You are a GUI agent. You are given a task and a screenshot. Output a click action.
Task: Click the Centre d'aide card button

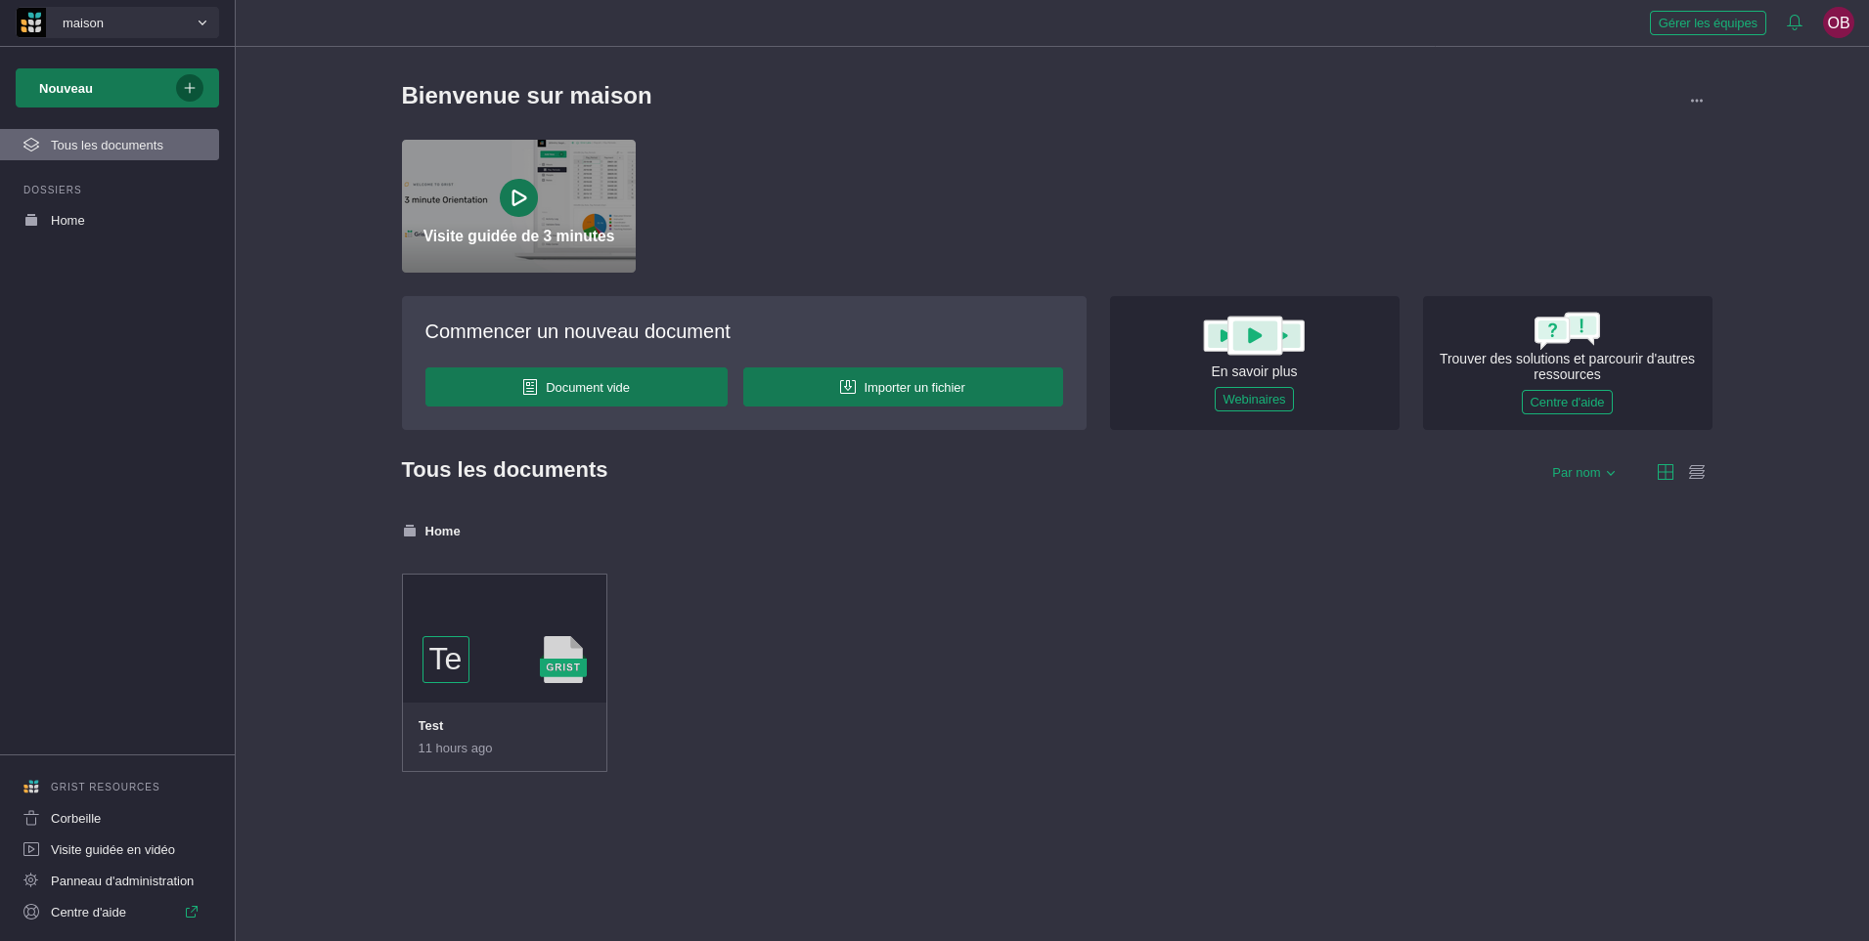[1567, 402]
